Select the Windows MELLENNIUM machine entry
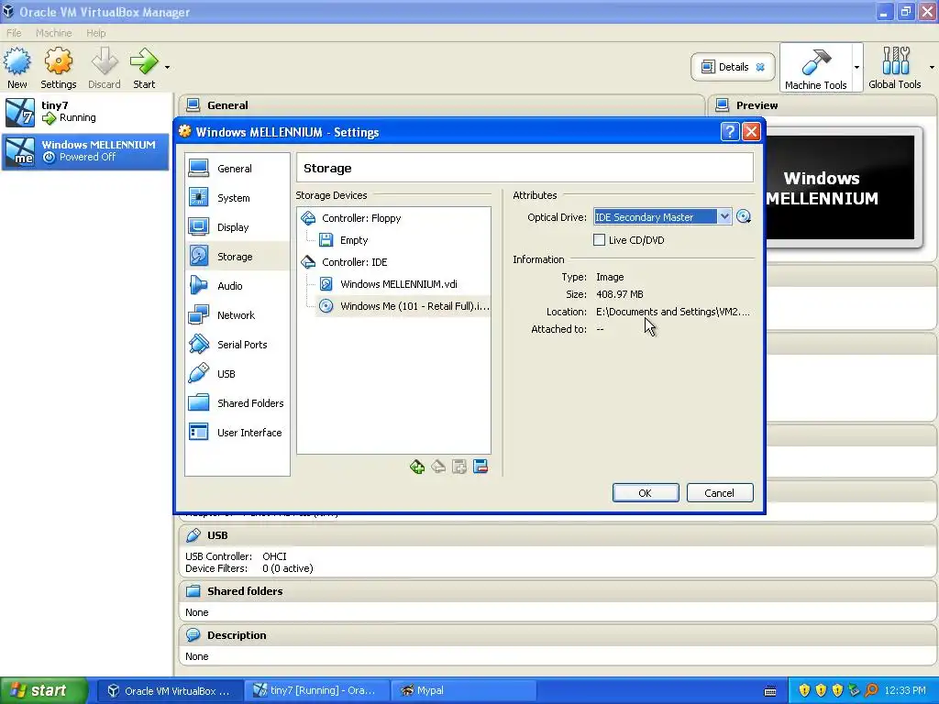 tap(85, 151)
